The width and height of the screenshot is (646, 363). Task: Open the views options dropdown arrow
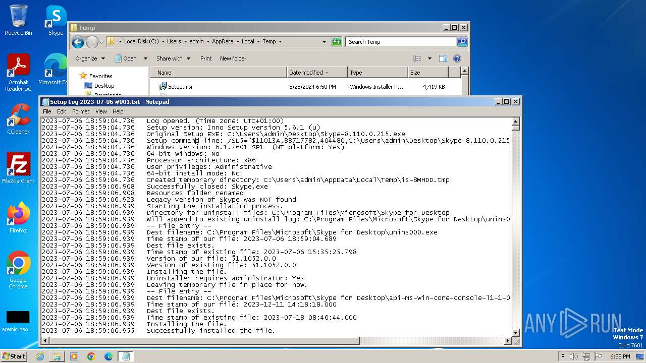click(x=429, y=58)
